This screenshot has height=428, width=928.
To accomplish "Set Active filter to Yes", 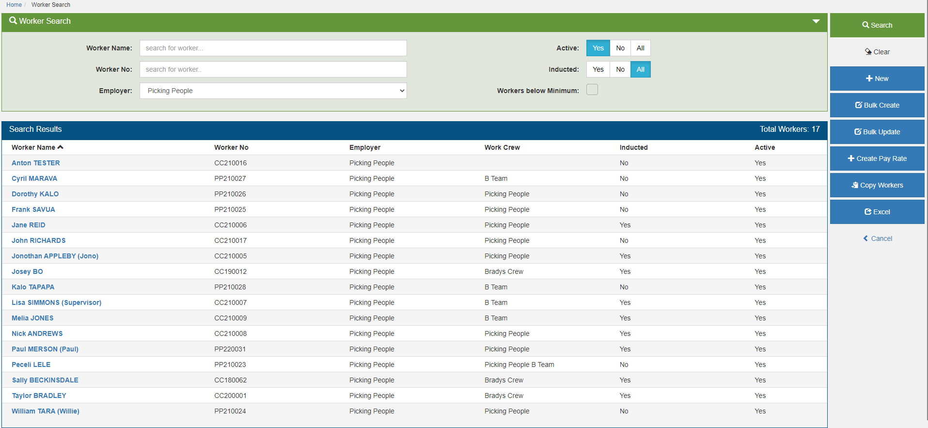I will pos(598,48).
